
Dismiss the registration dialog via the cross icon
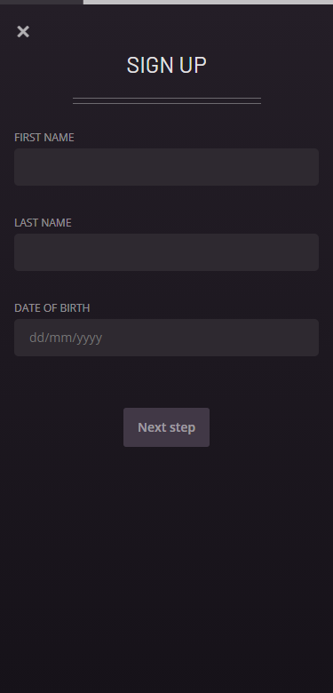23,31
